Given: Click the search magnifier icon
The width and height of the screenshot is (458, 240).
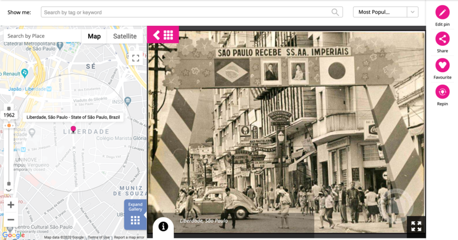Looking at the screenshot, I should pos(335,12).
